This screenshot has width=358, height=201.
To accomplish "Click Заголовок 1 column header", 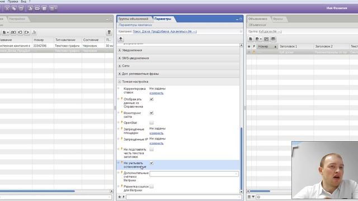I will 296,46.
